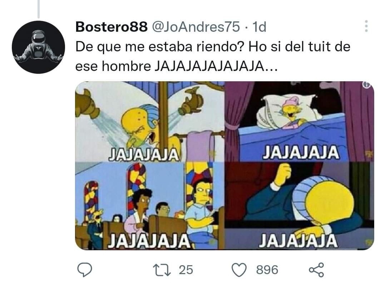
Task: Click the image info badge icon
Action: click(x=366, y=84)
